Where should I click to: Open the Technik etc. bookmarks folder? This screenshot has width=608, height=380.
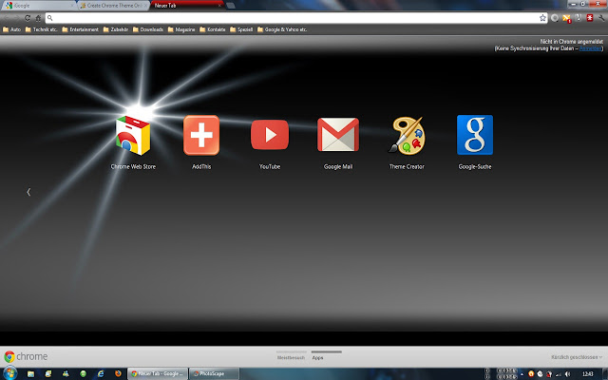tap(42, 29)
